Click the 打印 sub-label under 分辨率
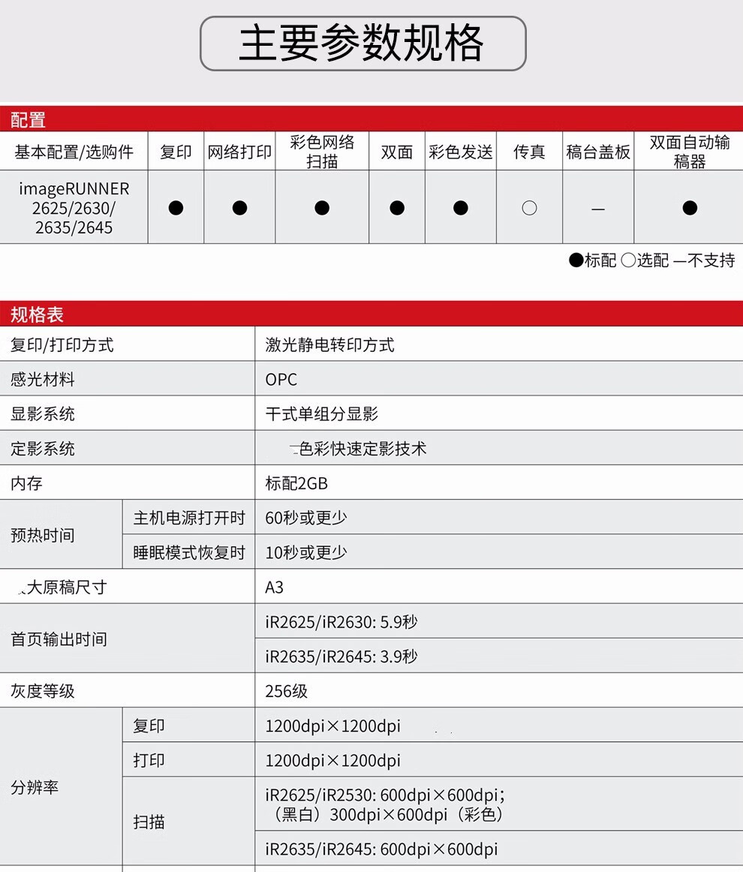This screenshot has height=872, width=743. 149,760
